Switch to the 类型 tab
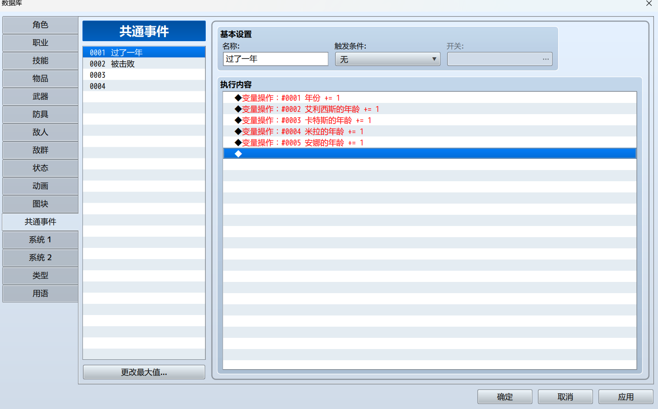Screen dimensions: 658x409 (x=40, y=276)
